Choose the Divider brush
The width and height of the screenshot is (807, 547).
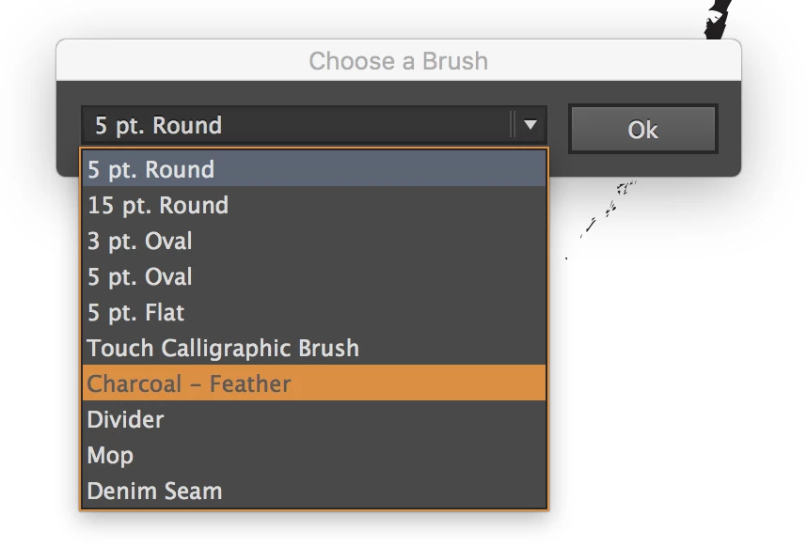tap(312, 419)
